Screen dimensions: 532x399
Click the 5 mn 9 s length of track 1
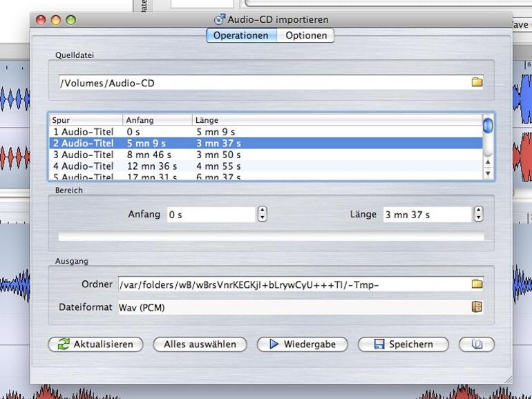[x=216, y=132]
